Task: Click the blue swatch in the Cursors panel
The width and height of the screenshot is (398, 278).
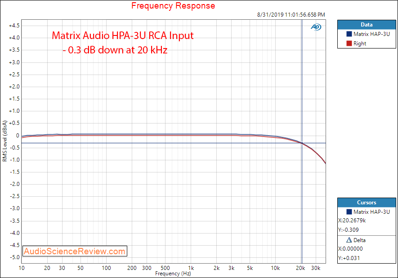Action: pyautogui.click(x=349, y=212)
